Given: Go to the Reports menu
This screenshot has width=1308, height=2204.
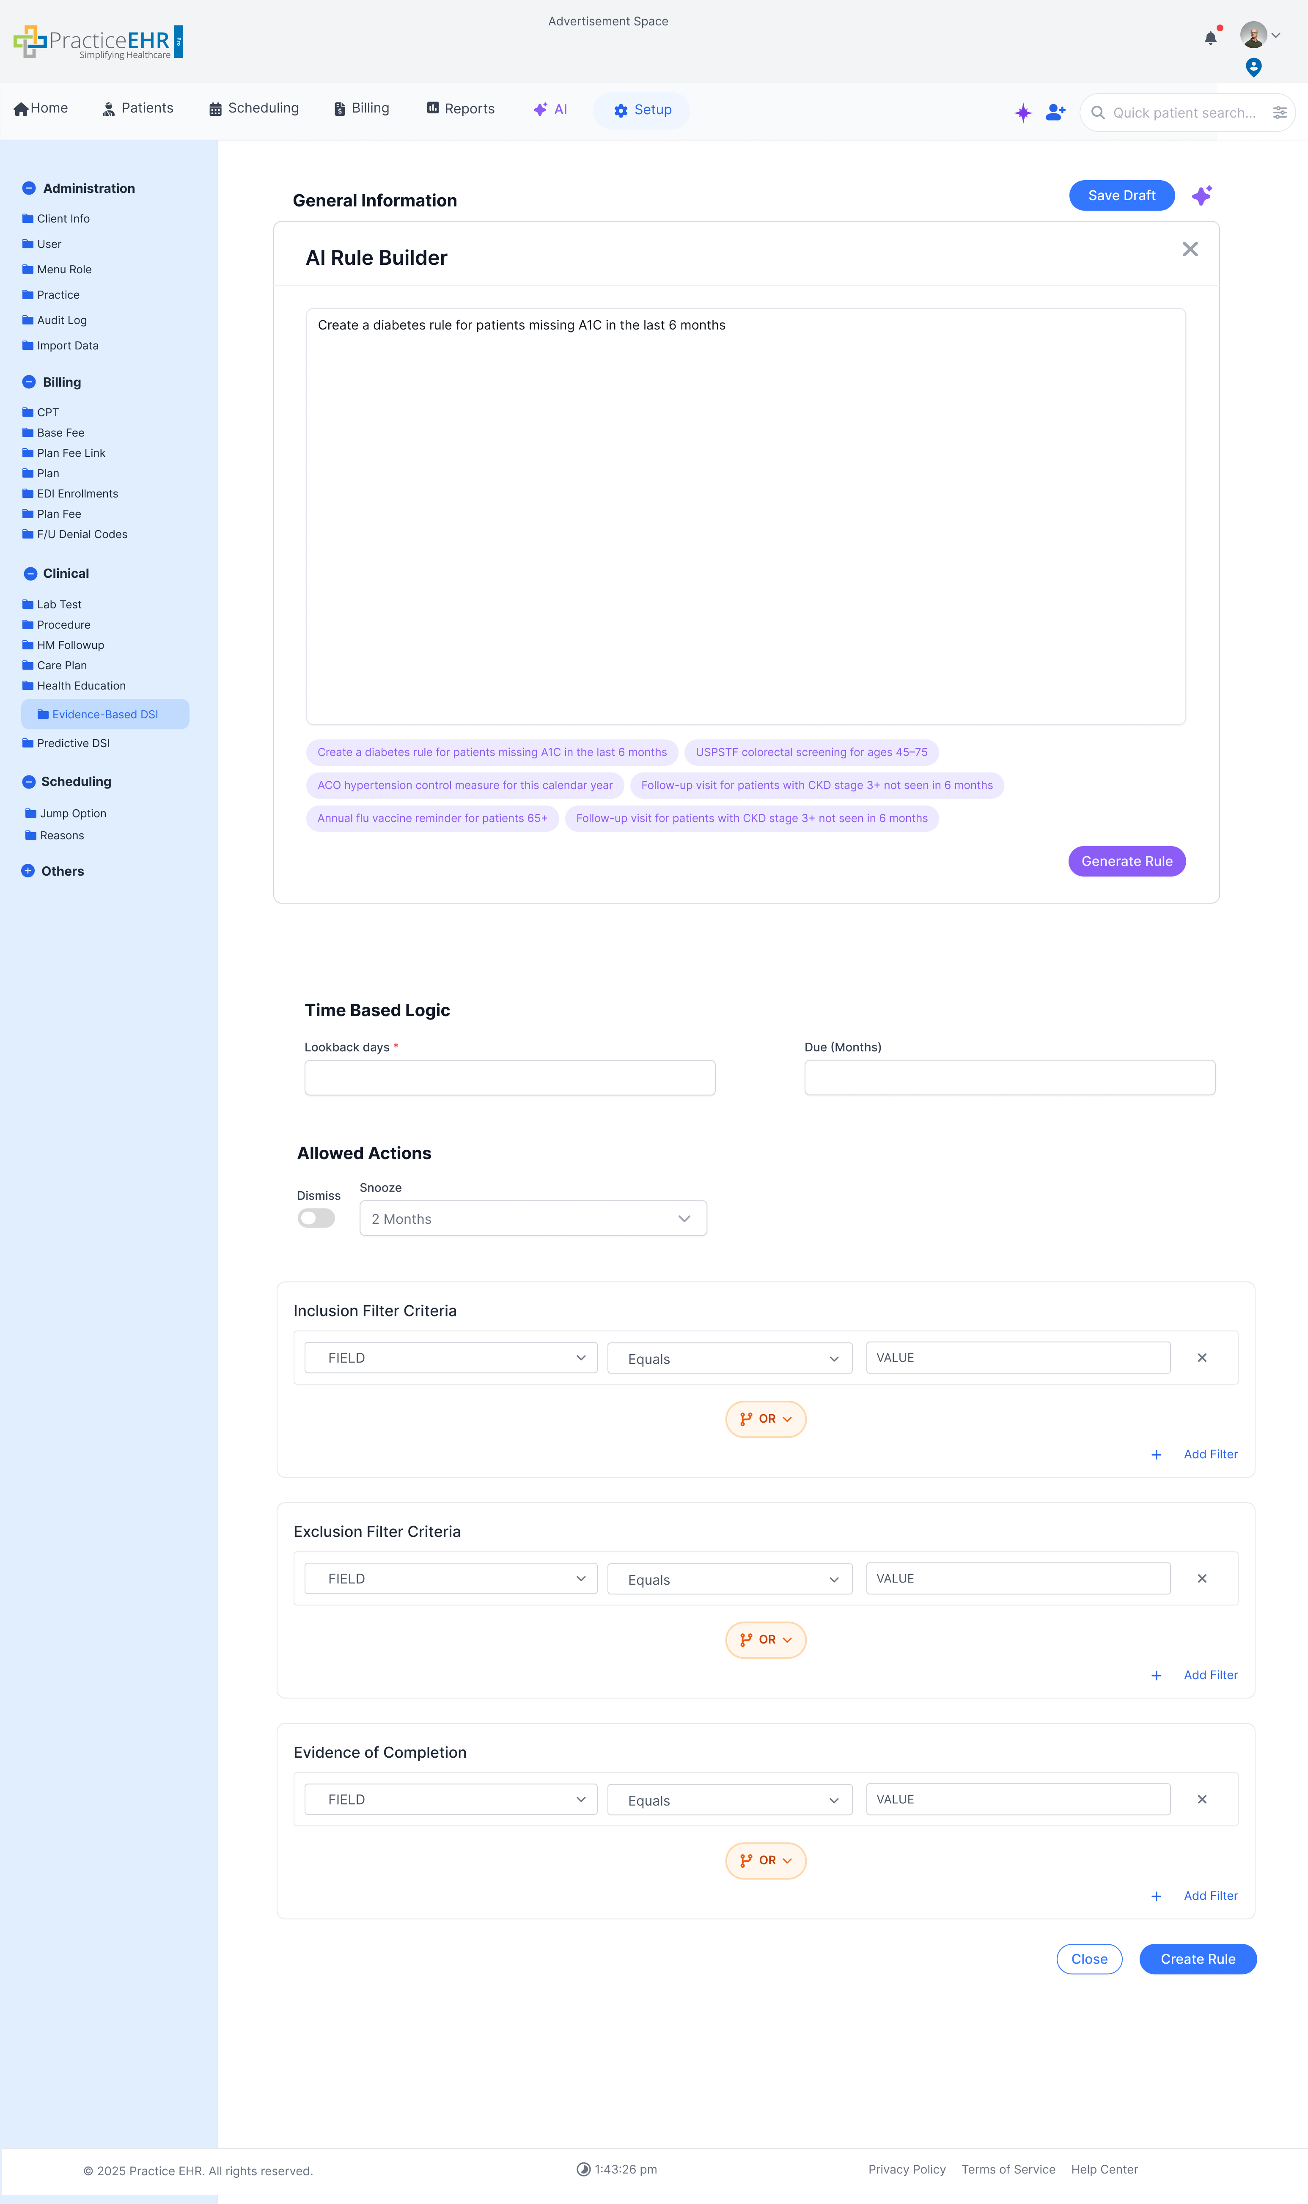Looking at the screenshot, I should (x=460, y=108).
